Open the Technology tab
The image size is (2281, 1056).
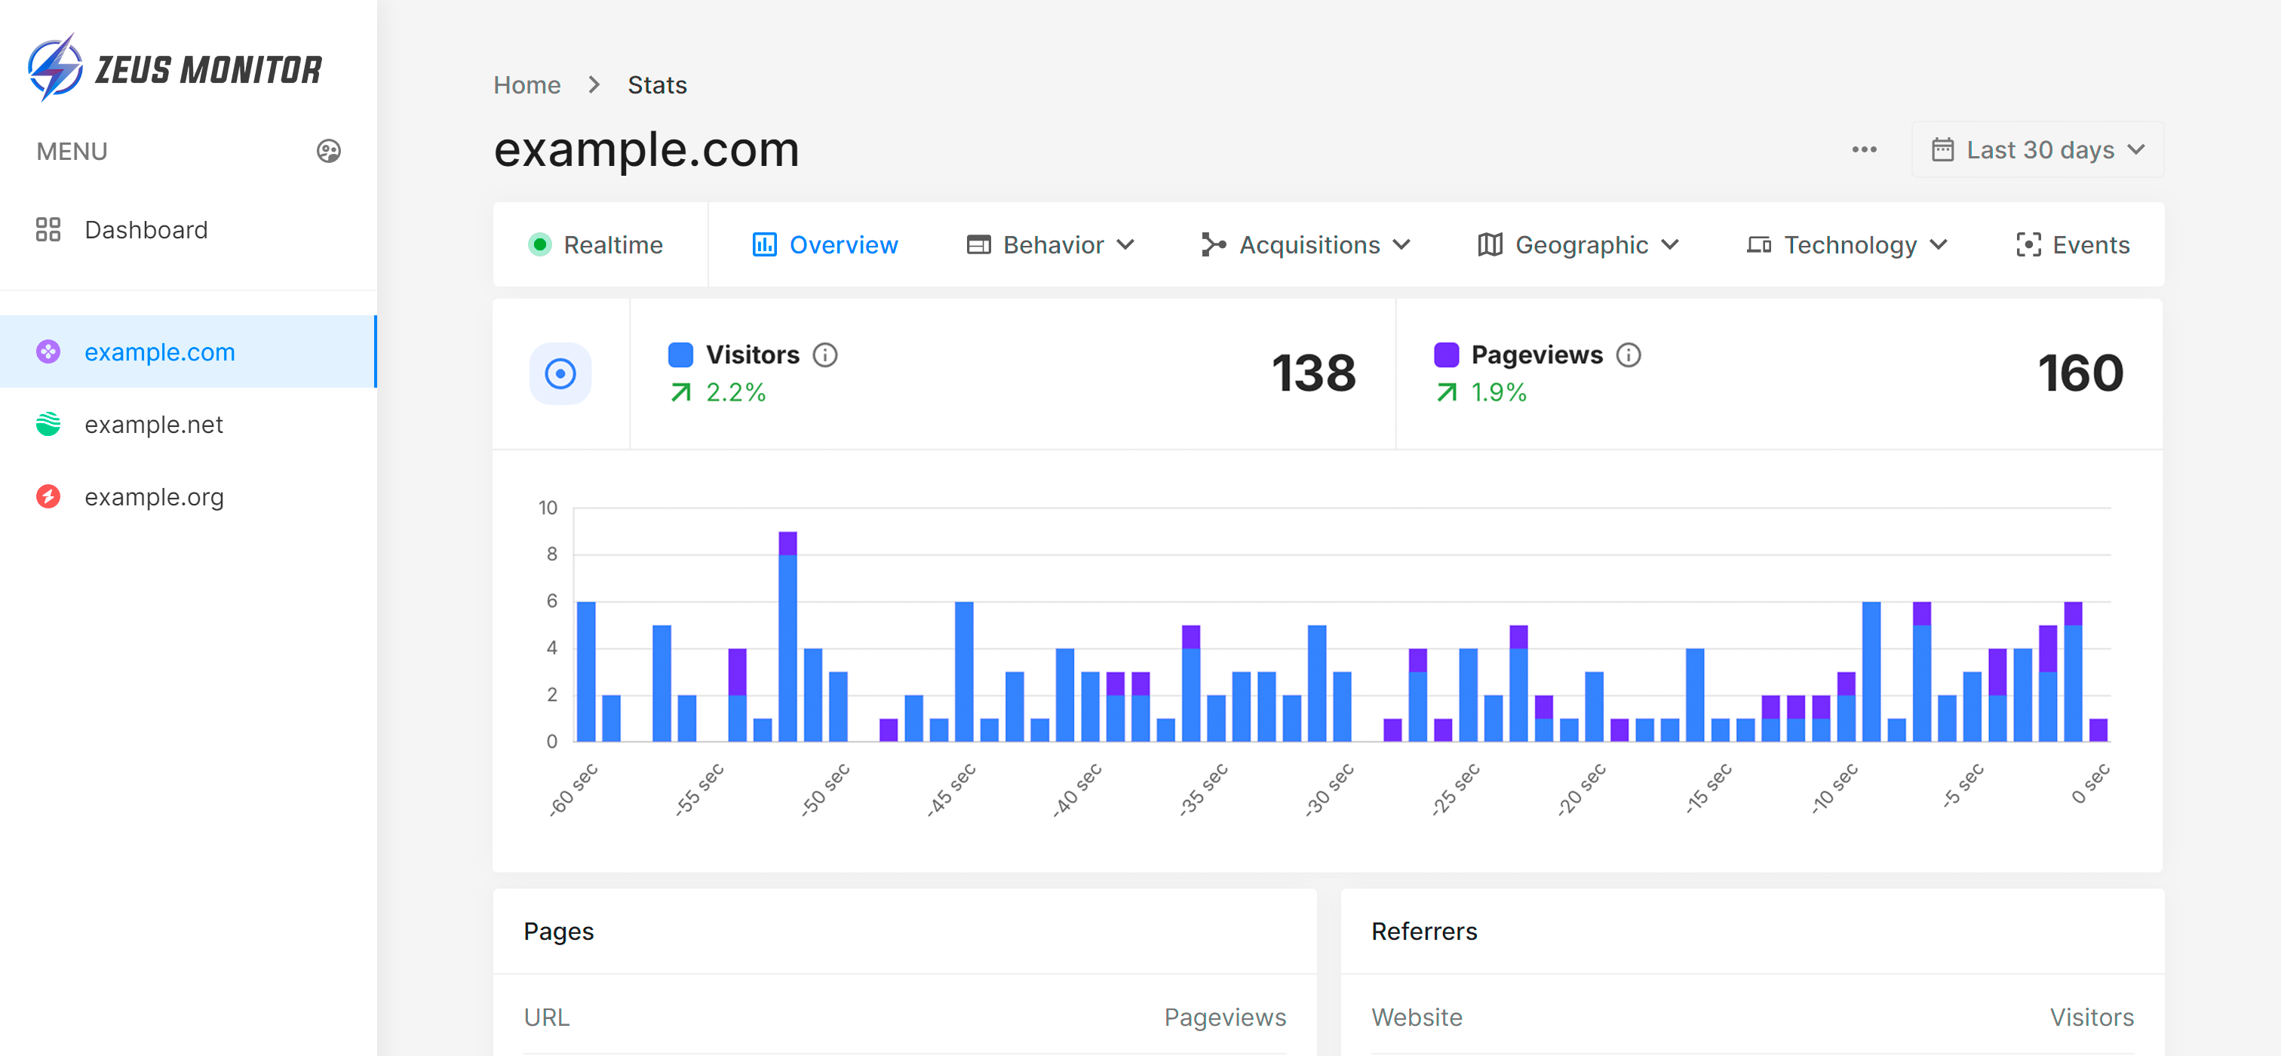(x=1847, y=244)
